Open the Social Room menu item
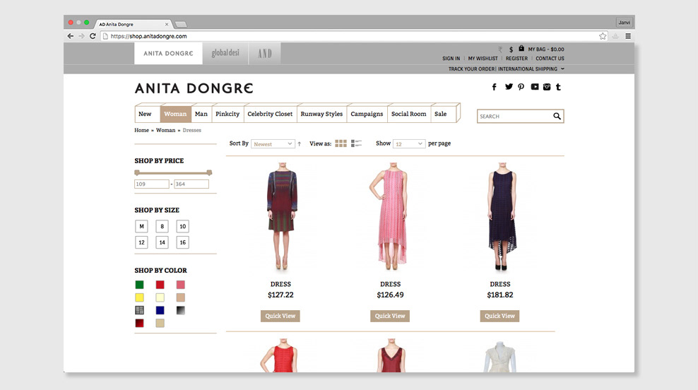The height and width of the screenshot is (390, 698). point(408,114)
